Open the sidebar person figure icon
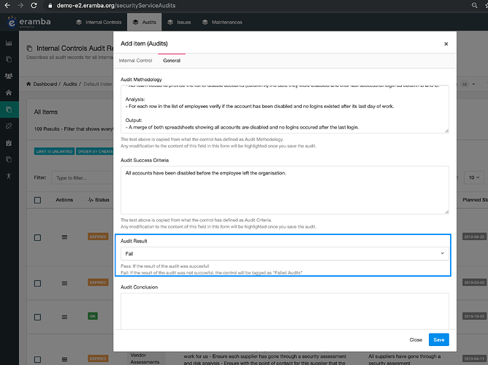The image size is (488, 365). click(x=9, y=176)
